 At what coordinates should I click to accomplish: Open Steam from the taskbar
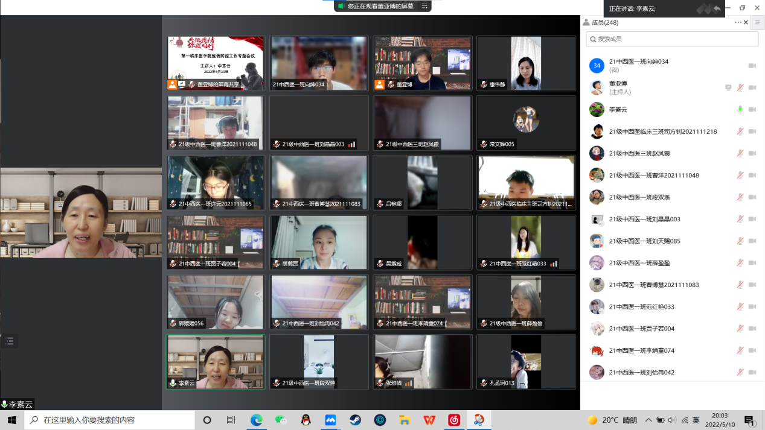[355, 420]
